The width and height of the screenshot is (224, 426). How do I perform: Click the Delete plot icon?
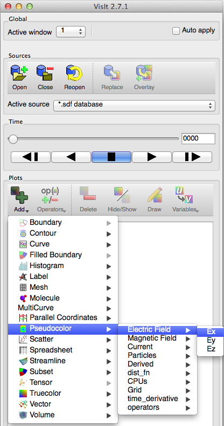pyautogui.click(x=88, y=199)
